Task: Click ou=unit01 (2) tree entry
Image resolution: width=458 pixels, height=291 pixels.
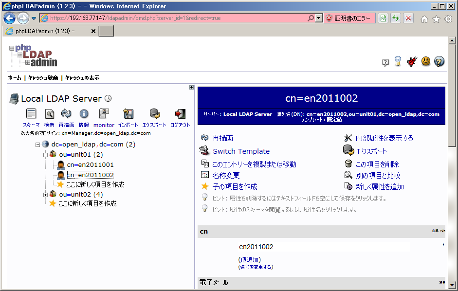Action: point(81,155)
